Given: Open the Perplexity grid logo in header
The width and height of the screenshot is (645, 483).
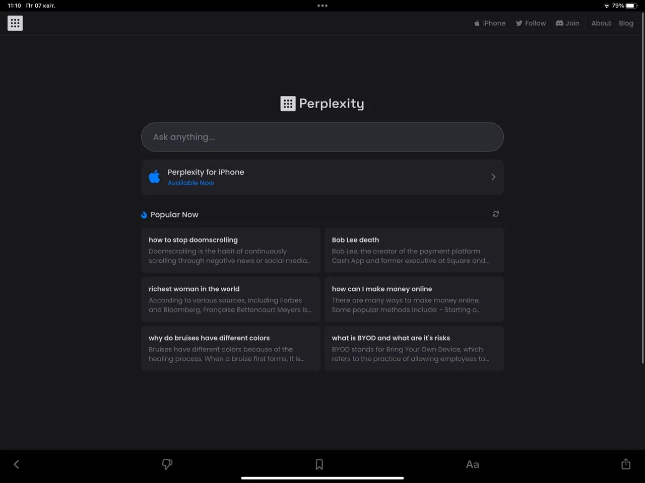Looking at the screenshot, I should point(15,23).
